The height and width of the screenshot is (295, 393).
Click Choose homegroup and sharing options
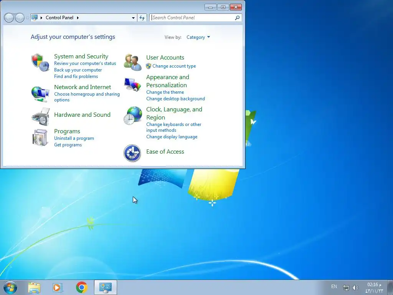pyautogui.click(x=87, y=97)
